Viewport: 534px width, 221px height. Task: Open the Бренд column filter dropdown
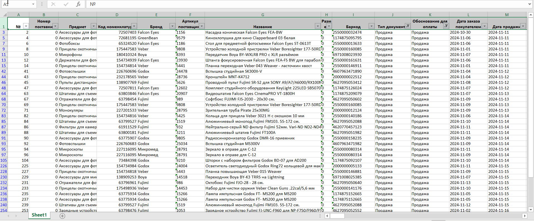click(172, 26)
